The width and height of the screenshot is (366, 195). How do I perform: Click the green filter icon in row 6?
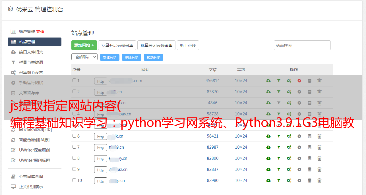point(279,136)
